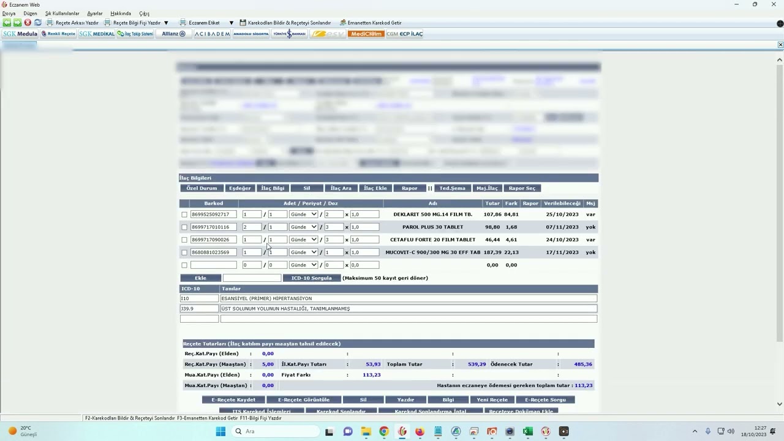The width and height of the screenshot is (784, 441).
Task: Click the Yeni Reçete button
Action: (x=492, y=400)
